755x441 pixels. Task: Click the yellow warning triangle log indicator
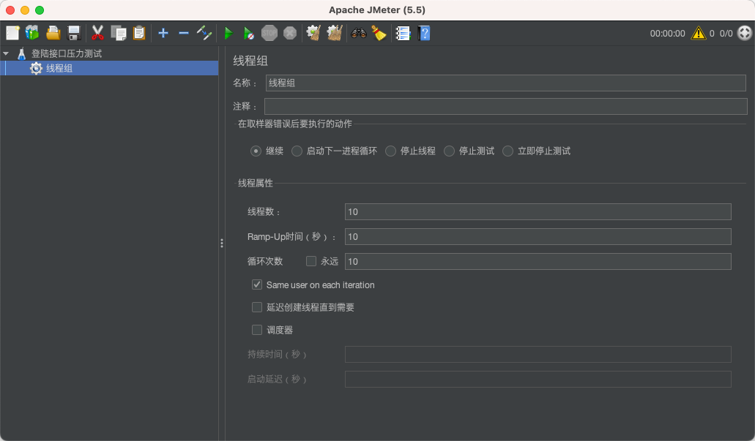tap(699, 33)
